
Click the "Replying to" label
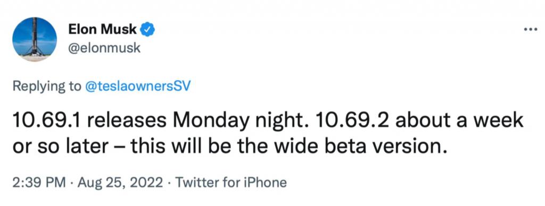[x=47, y=87]
